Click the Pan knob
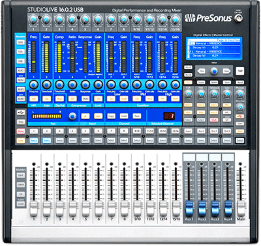This screenshot has height=246, width=261. (72, 116)
